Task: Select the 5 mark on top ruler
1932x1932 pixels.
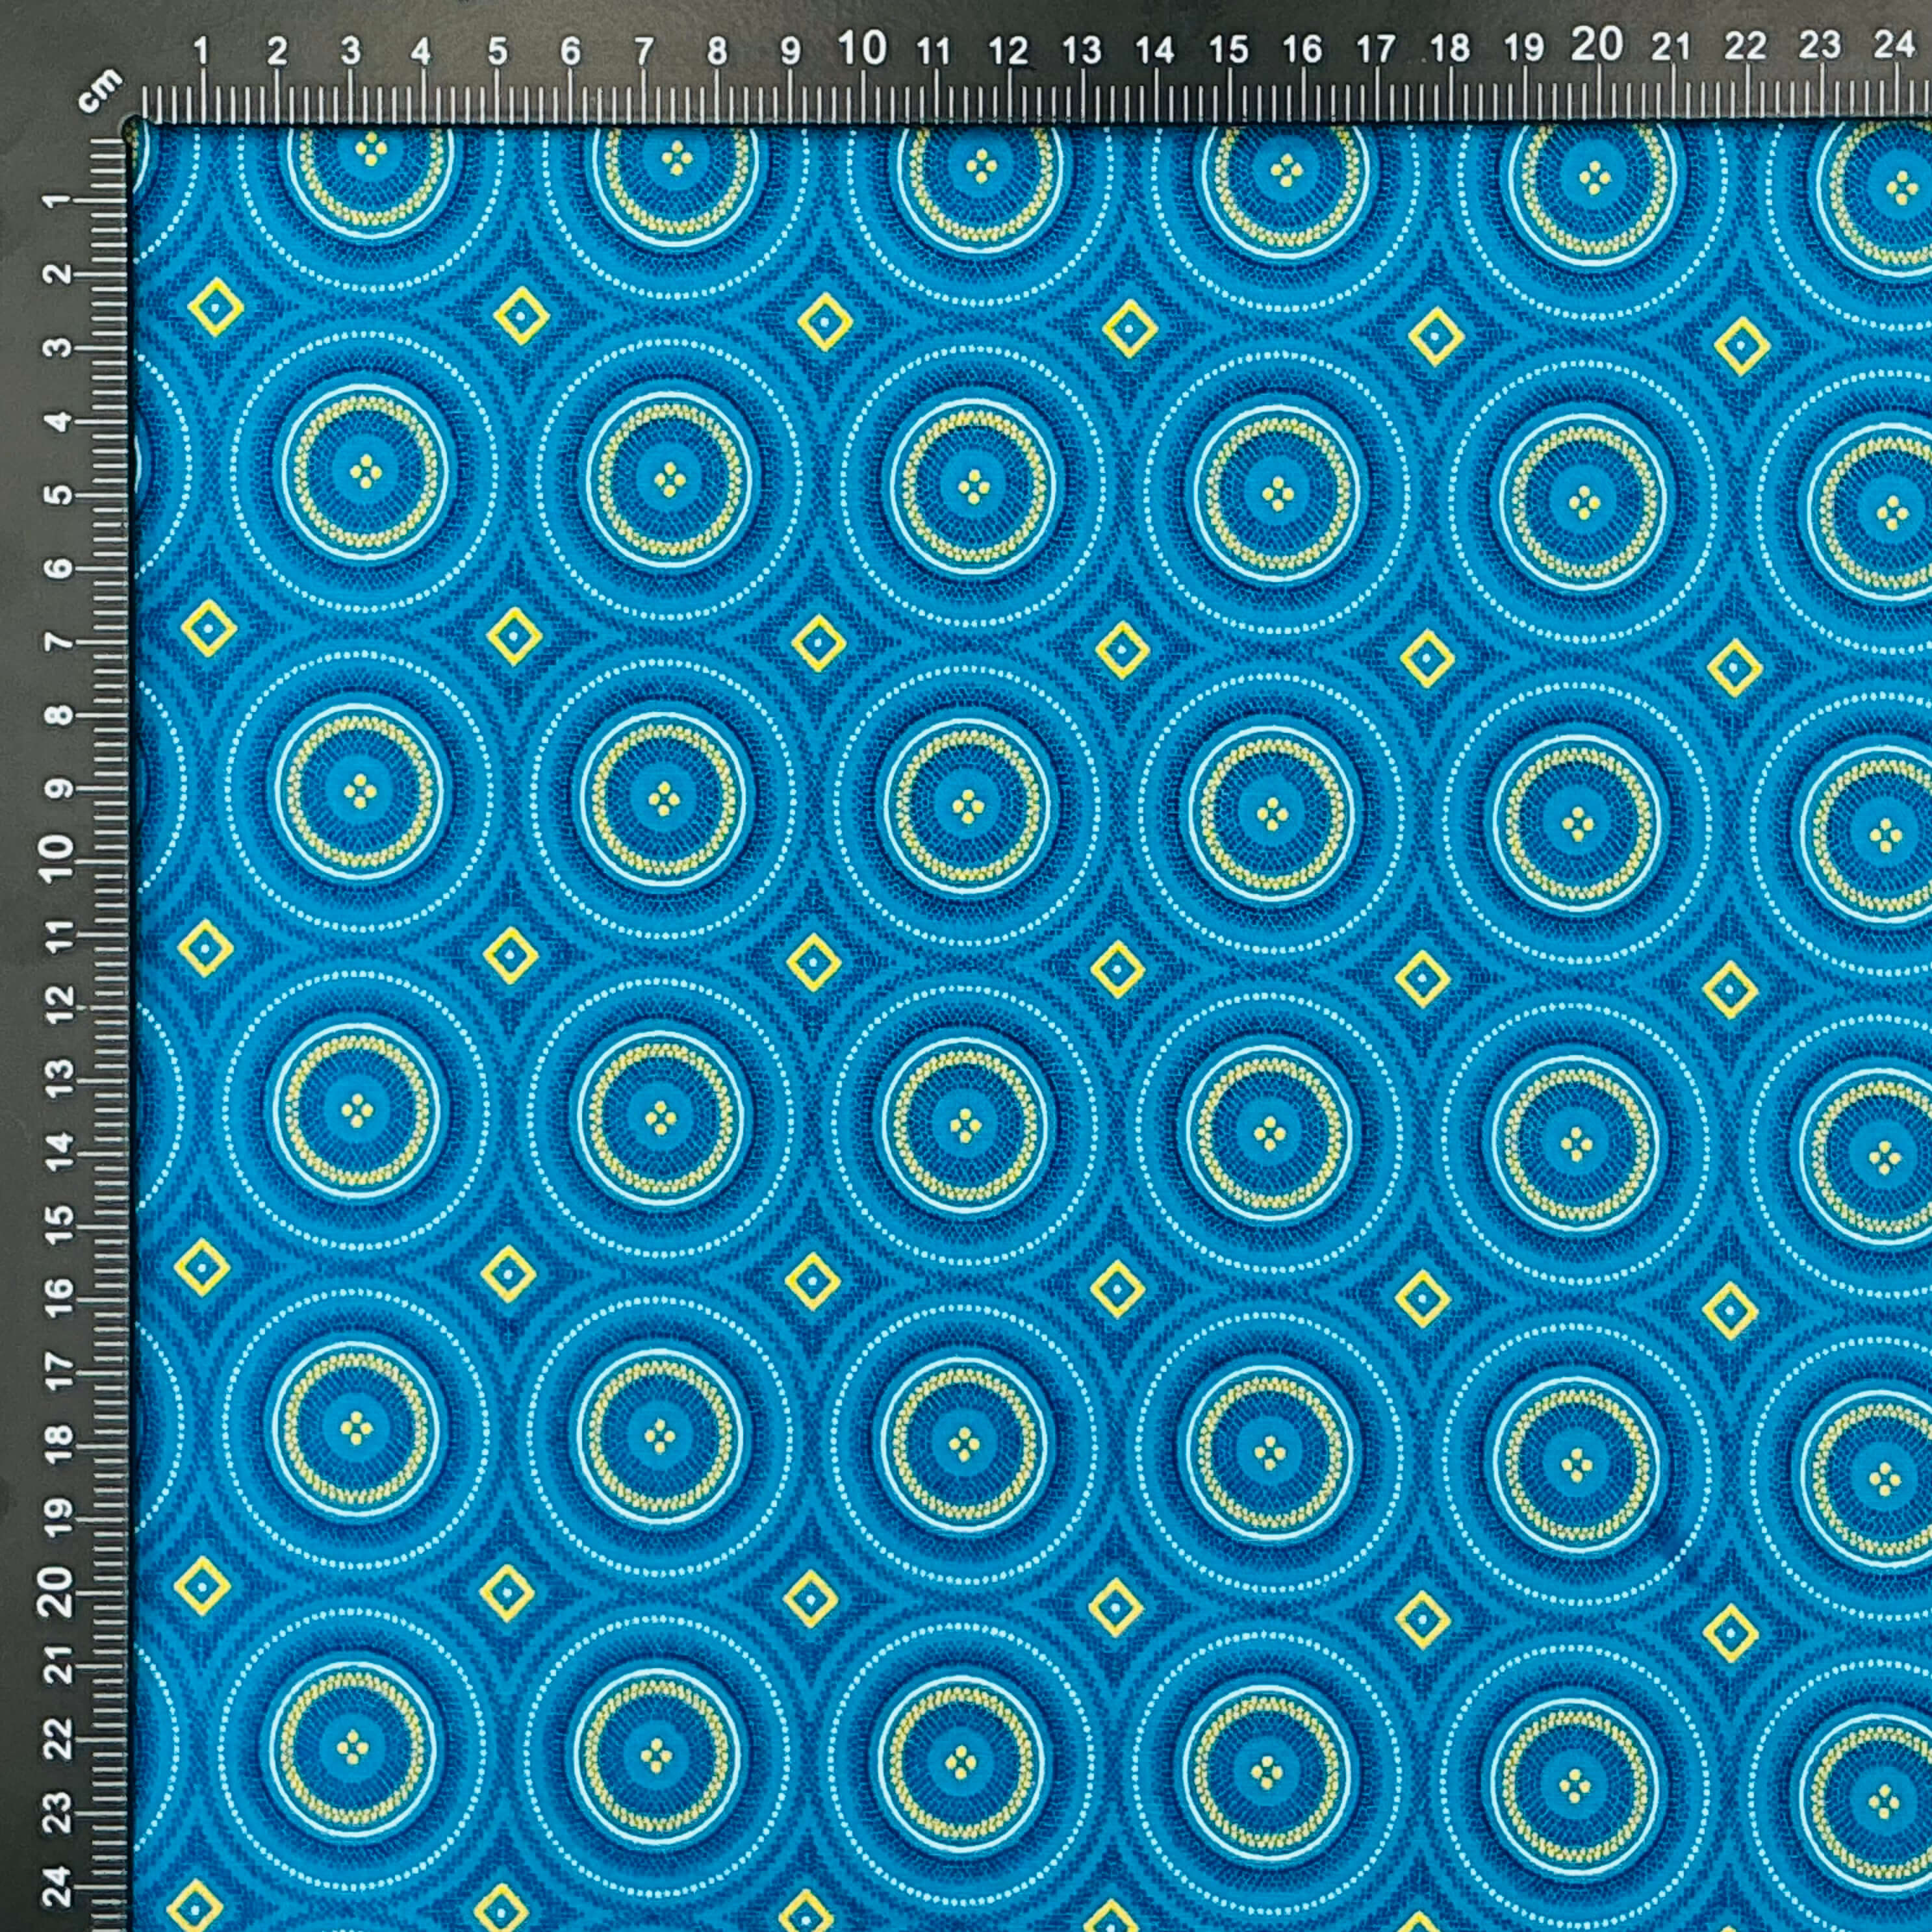Action: coord(497,51)
